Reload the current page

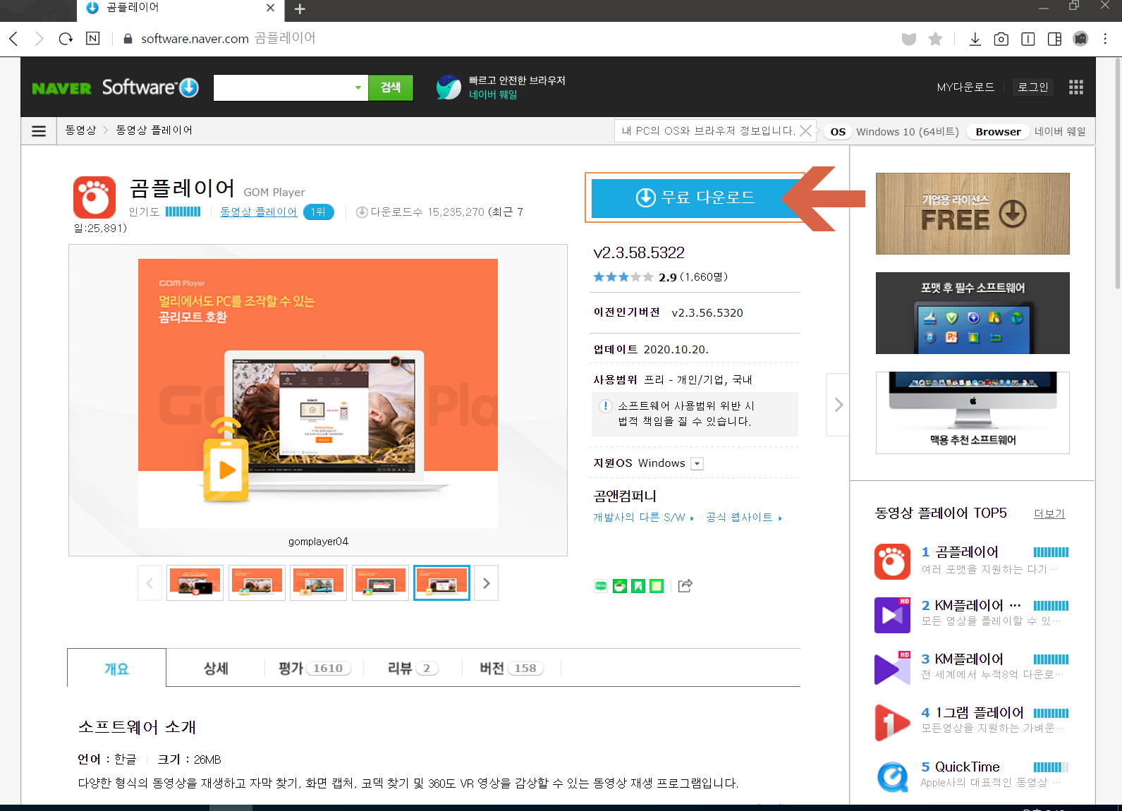[66, 39]
